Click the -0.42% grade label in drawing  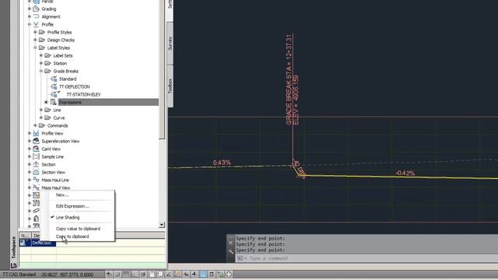pos(405,173)
